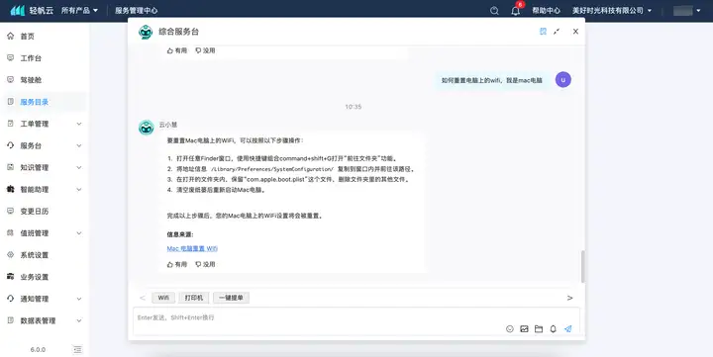Viewport: 713px width, 357px height.
Task: Open 帮助中心 in the top bar
Action: click(546, 11)
